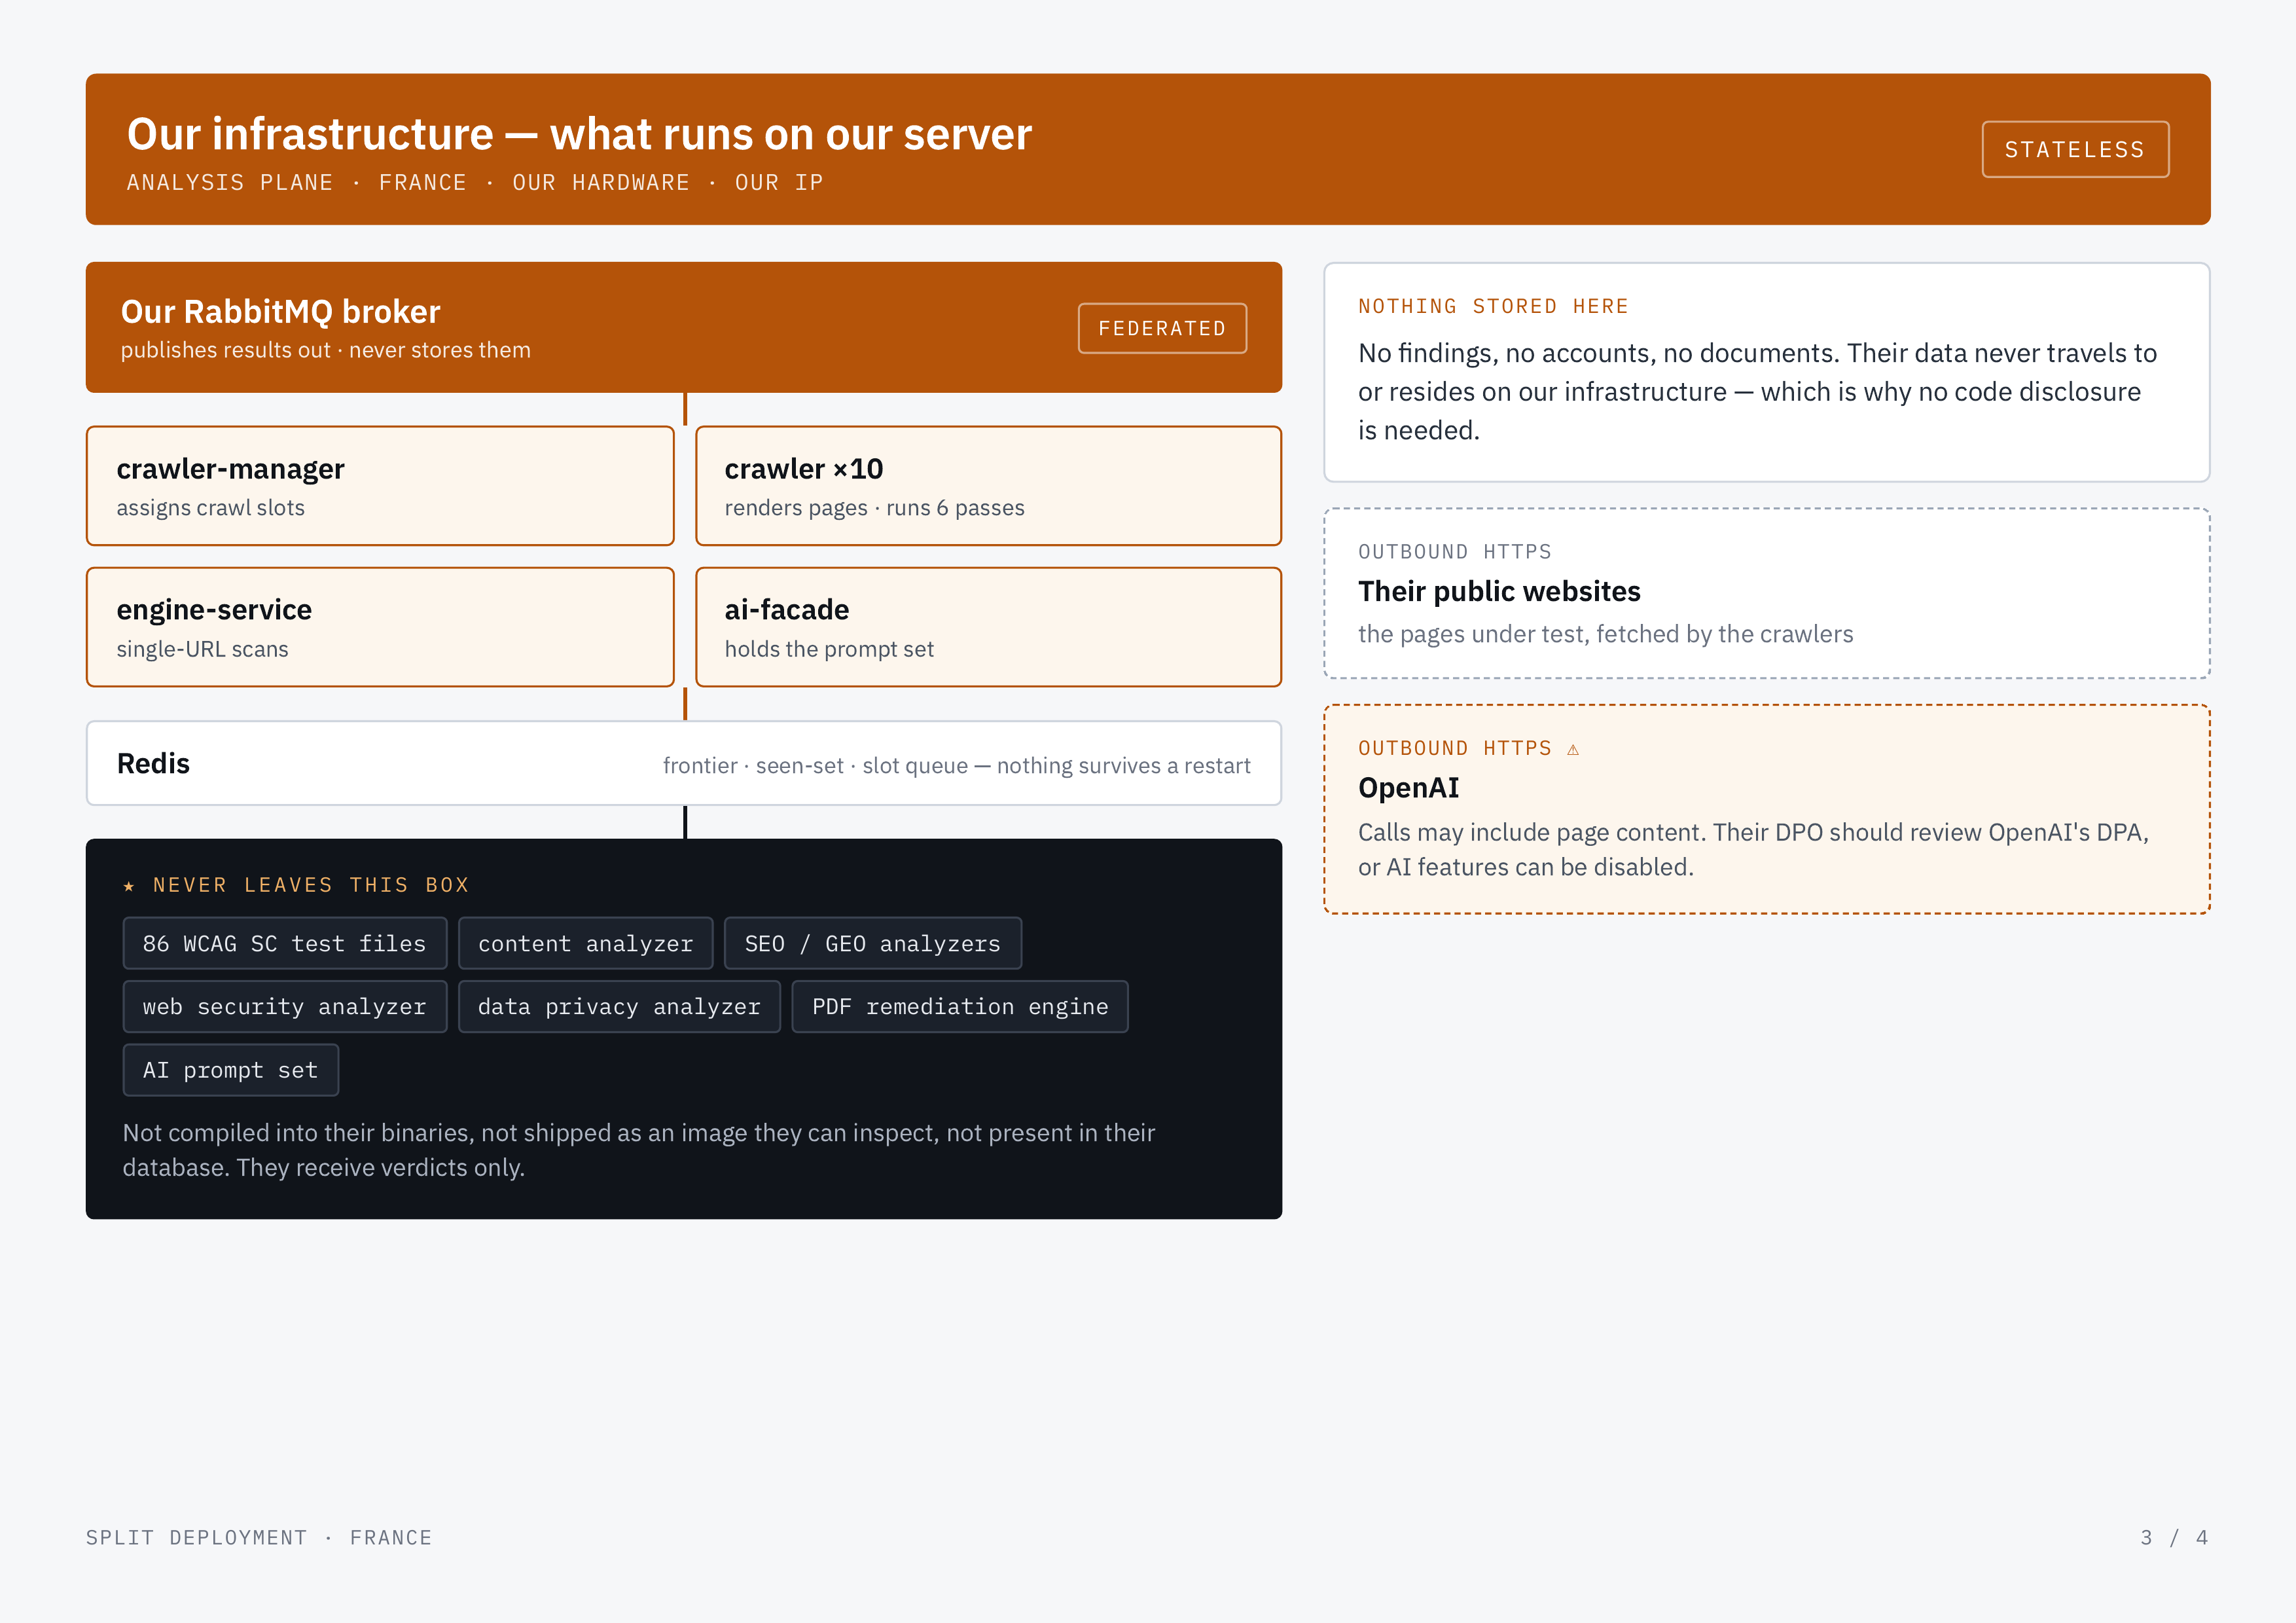Click the 'crawler-manager' heading

click(x=230, y=469)
